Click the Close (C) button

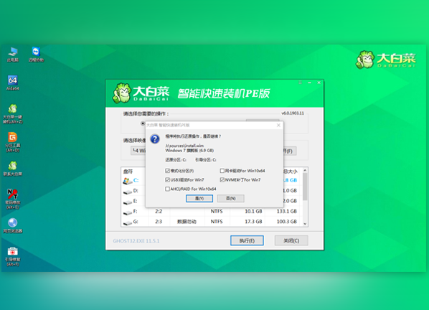tap(291, 240)
